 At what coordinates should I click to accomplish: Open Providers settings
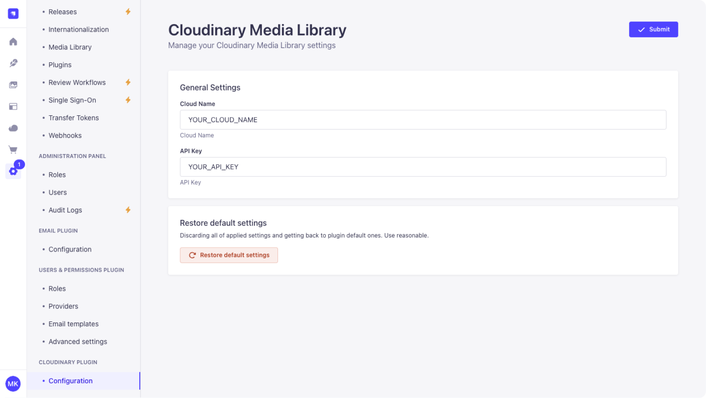click(x=63, y=306)
